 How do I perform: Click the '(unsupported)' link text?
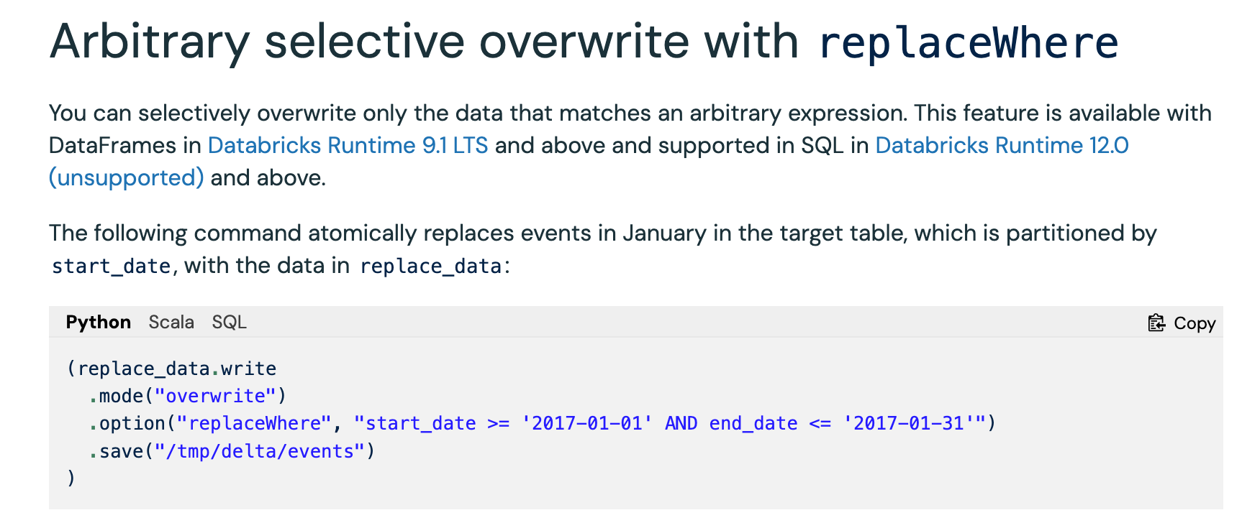pyautogui.click(x=127, y=177)
